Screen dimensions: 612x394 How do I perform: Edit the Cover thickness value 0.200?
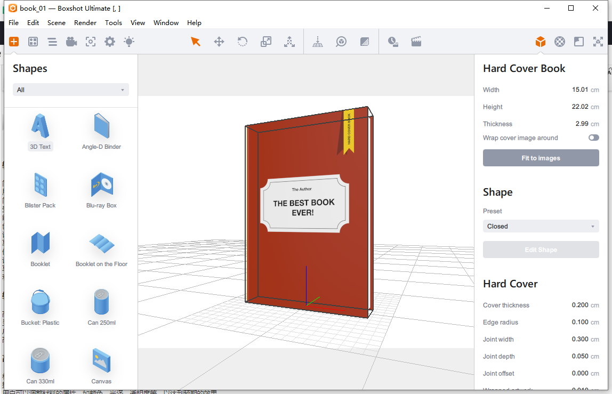coord(580,305)
